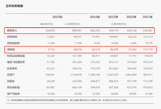Select the 现金与短期投资 row label
The height and width of the screenshot is (109, 161).
click(x=15, y=62)
